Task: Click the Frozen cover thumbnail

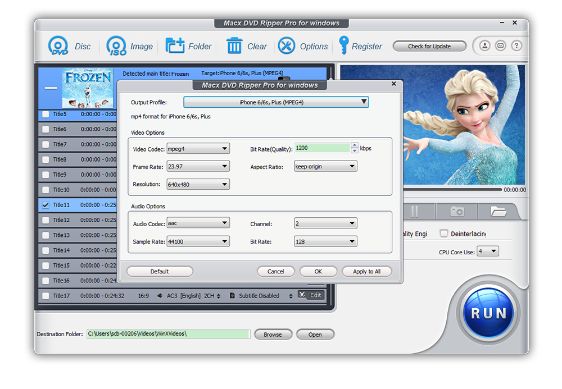Action: click(88, 88)
